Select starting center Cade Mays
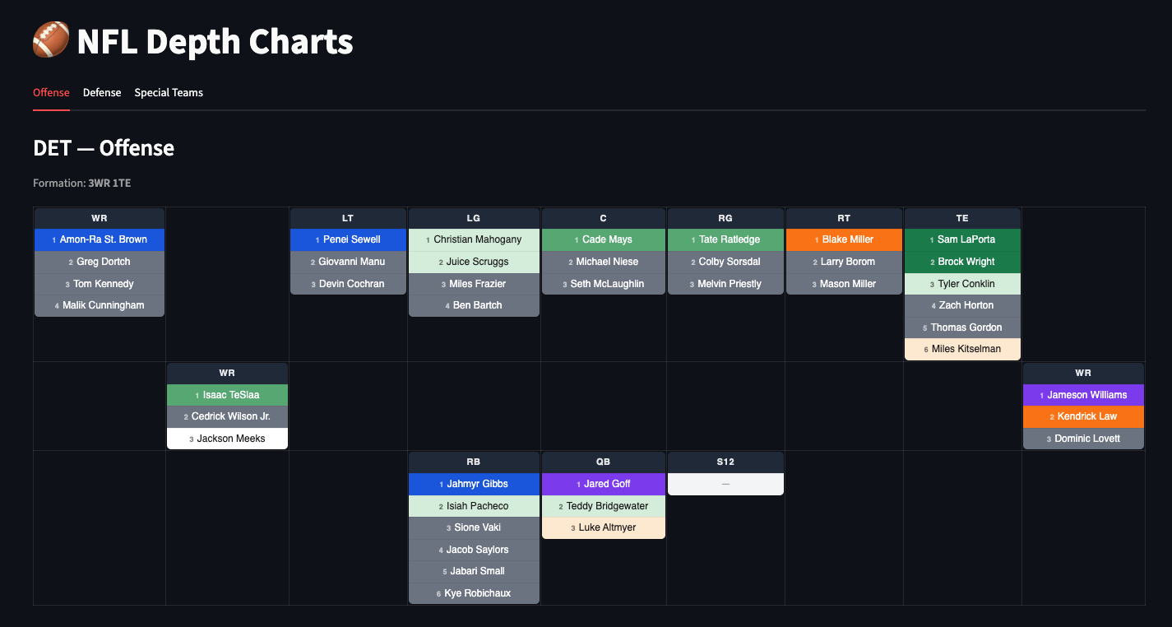The image size is (1172, 627). 604,239
